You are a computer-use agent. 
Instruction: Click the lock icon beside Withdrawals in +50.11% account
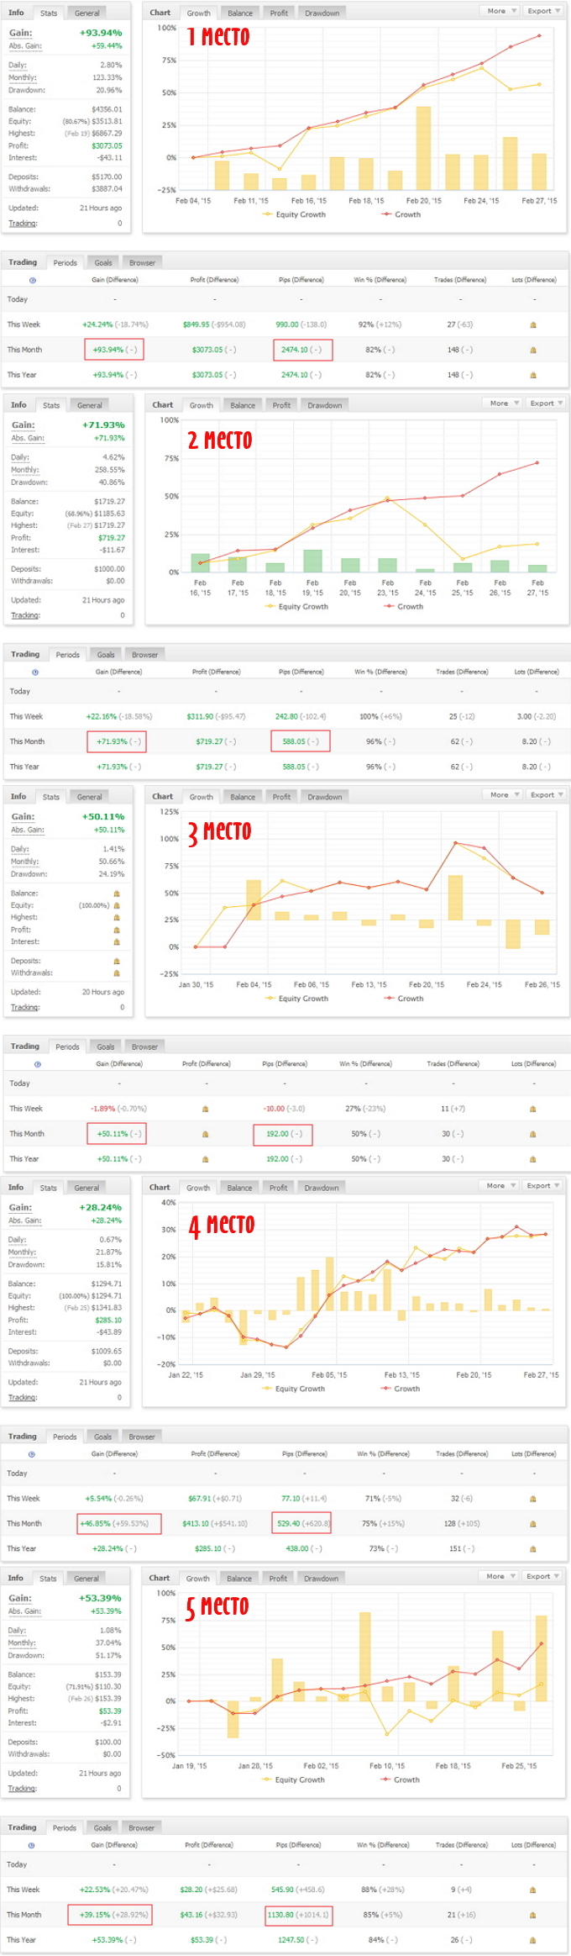(117, 973)
